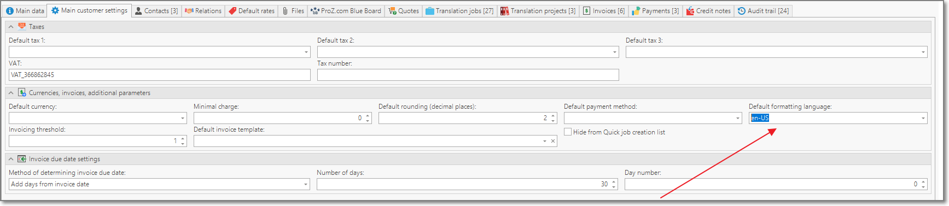949x206 pixels.
Task: Collapse the Invoice due date settings section
Action: tap(11, 159)
